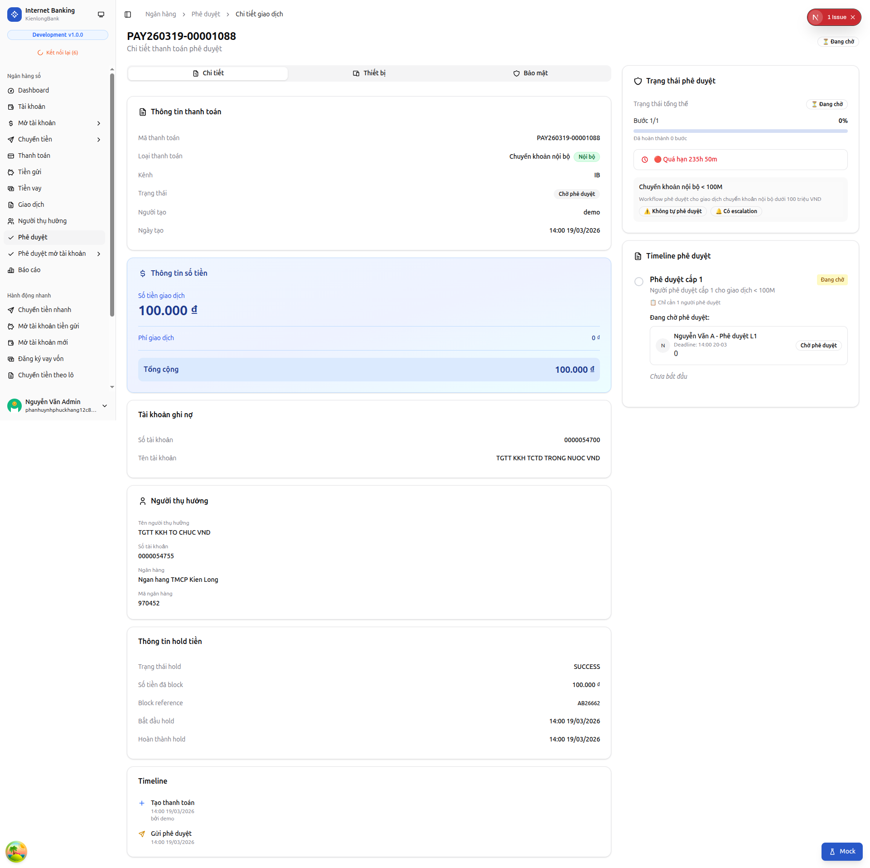This screenshot has height=868, width=870.
Task: Click the Development v1.0.0 badge
Action: [58, 35]
